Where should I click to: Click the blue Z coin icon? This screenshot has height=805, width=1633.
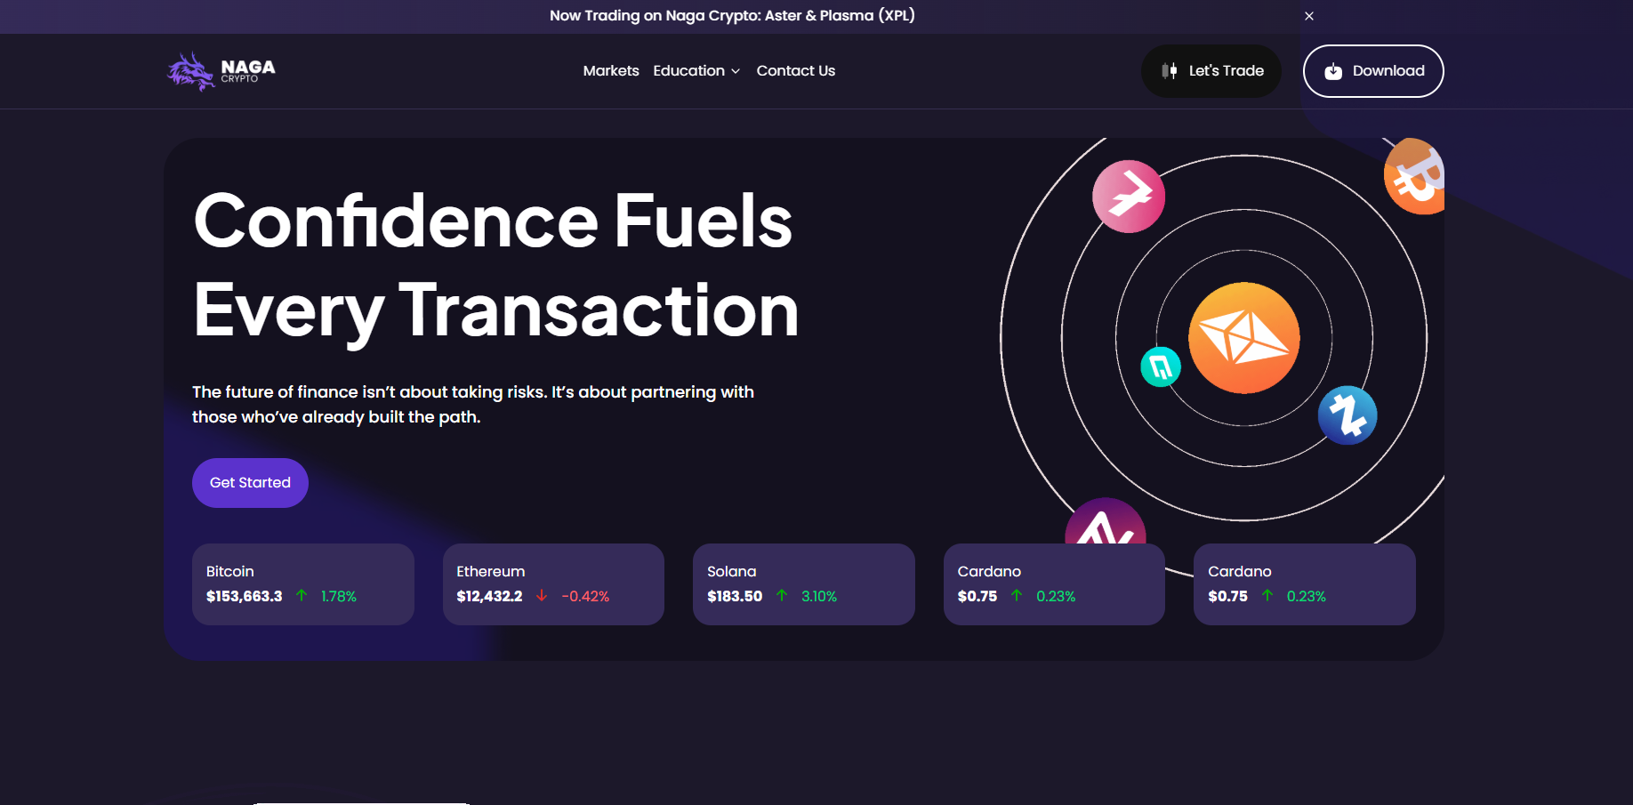(1347, 415)
